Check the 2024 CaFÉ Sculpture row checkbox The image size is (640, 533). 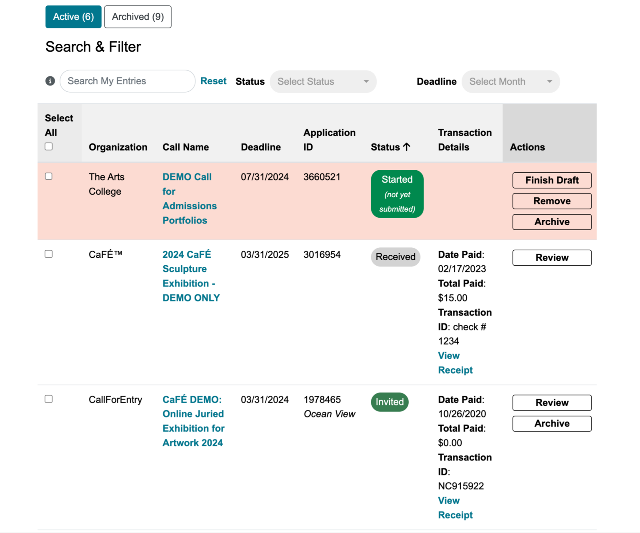[49, 254]
